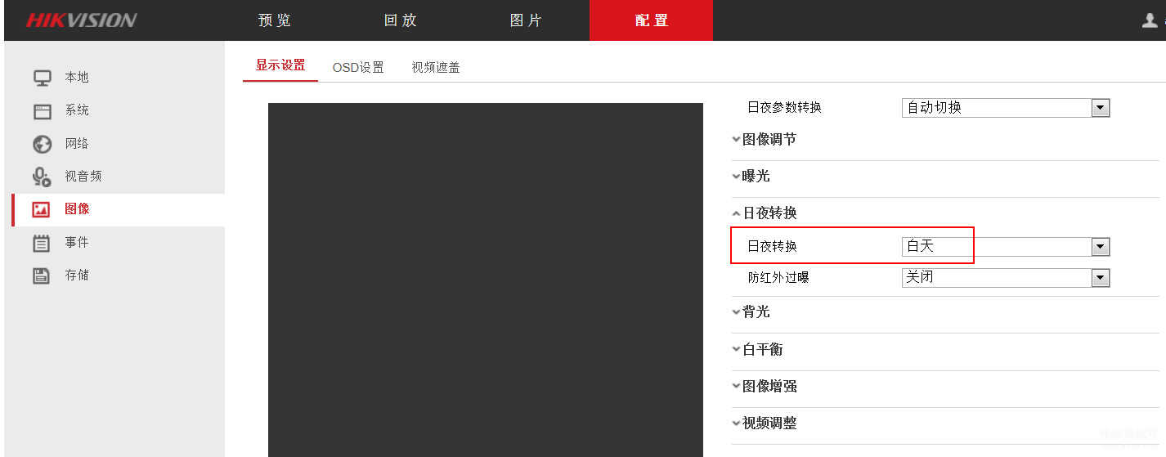
Task: Open the 防红外过曝 dropdown set to 关闭
Action: tap(1006, 277)
